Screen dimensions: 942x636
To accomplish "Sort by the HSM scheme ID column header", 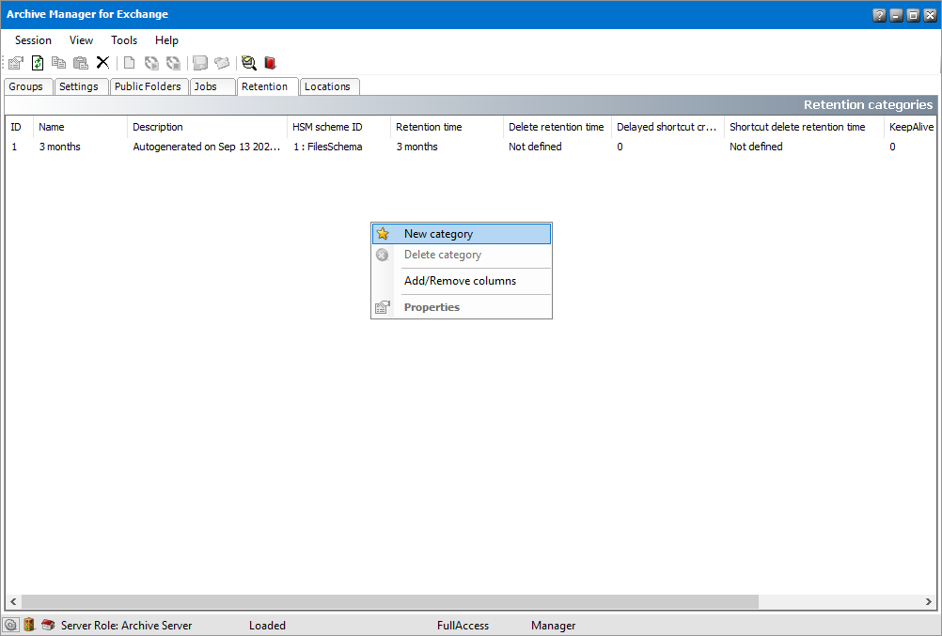I will pyautogui.click(x=338, y=127).
